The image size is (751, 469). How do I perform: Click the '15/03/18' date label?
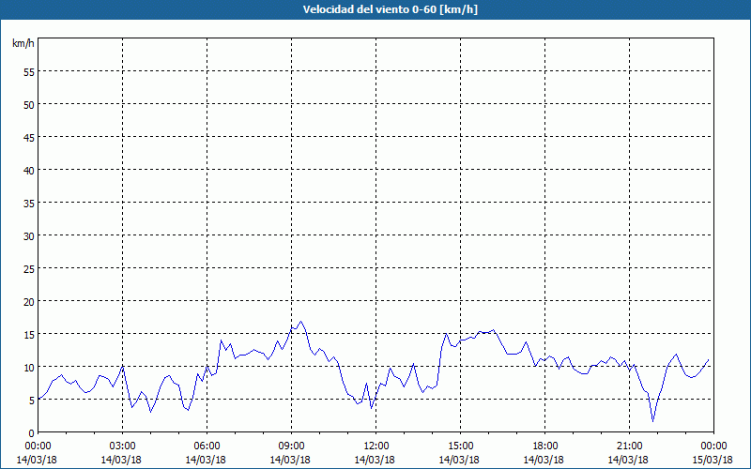point(713,460)
